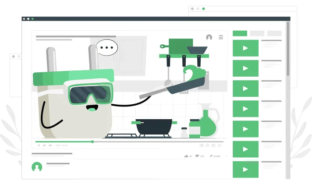Skip to next video in player controls
Image resolution: width=312 pixels, height=191 pixels.
[x=45, y=145]
